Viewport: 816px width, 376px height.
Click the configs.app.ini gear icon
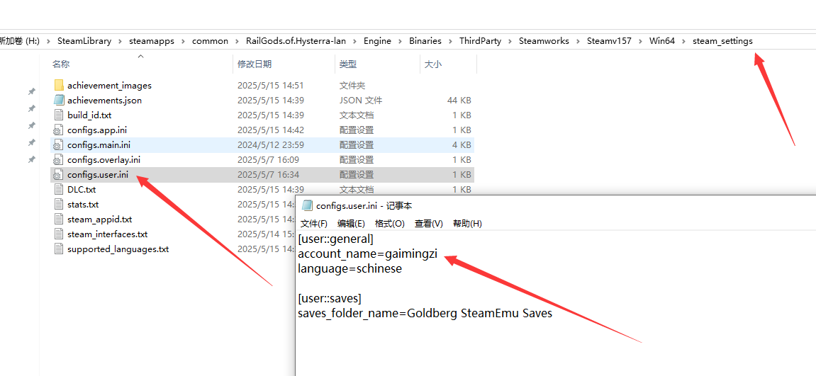(x=59, y=130)
